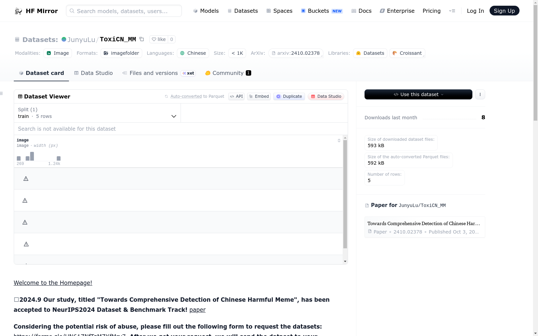Viewport: 538px width, 336px height.
Task: Select the Dataset card tab
Action: click(41, 73)
